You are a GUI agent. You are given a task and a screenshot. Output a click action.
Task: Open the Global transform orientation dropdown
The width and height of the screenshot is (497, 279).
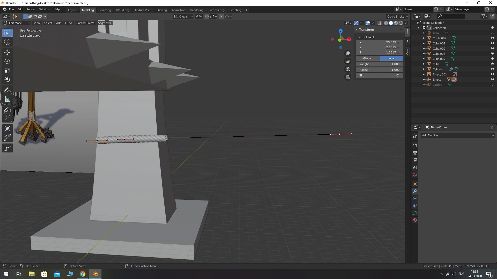(x=183, y=17)
